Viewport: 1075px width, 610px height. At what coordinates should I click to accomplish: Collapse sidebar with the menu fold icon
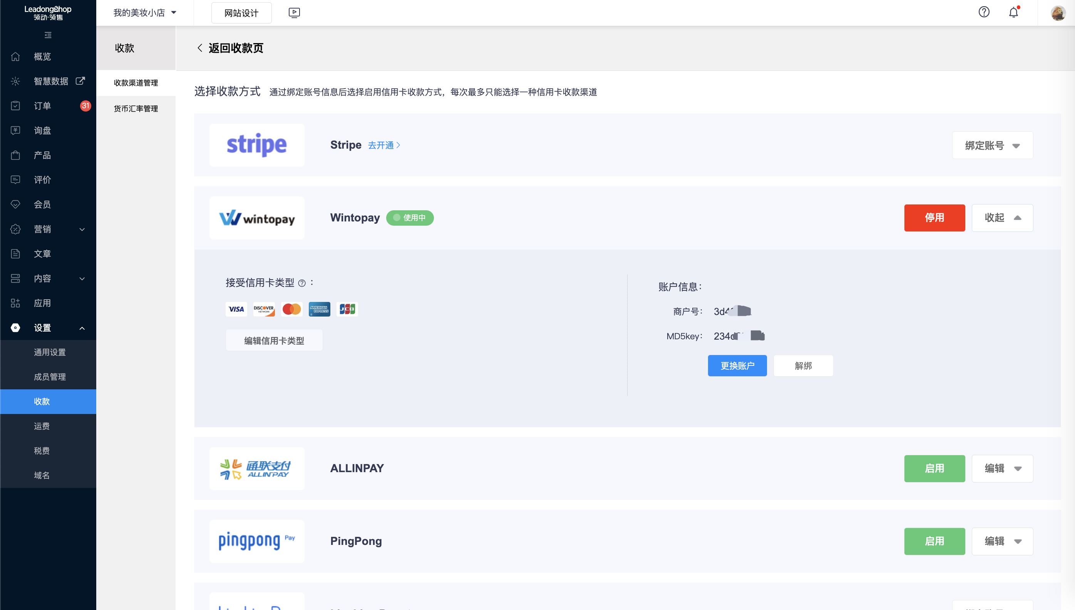pos(48,35)
